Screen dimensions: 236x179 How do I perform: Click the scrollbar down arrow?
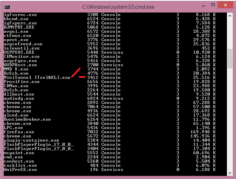coord(230,173)
